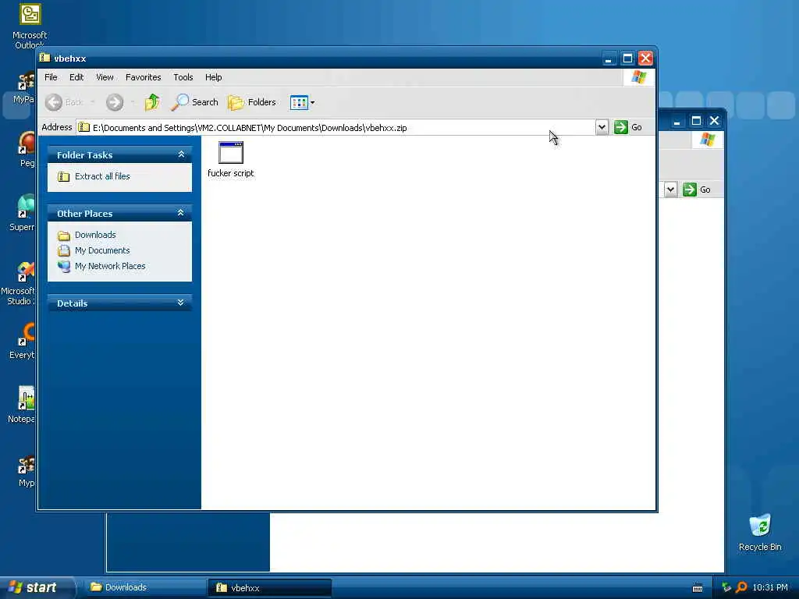Click the Downloads folder icon in sidebar
Screen dimensions: 799x599
64,236
